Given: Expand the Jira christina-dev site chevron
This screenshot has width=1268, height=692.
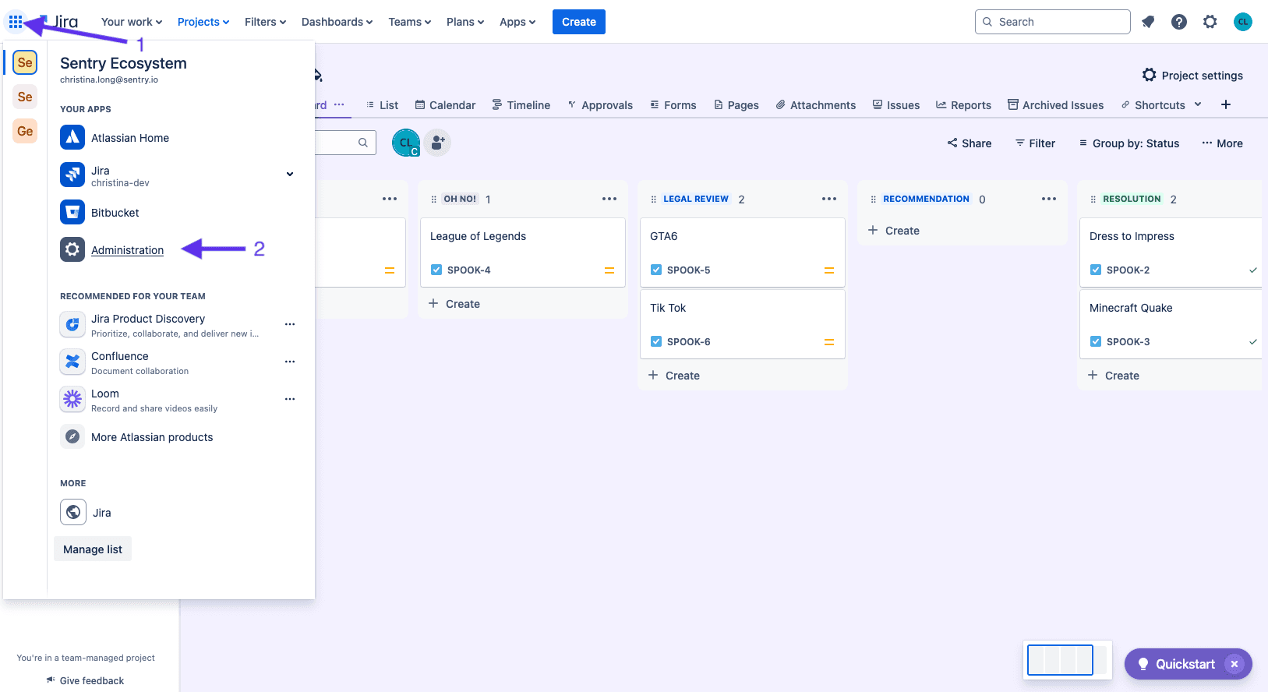Looking at the screenshot, I should click(x=290, y=175).
